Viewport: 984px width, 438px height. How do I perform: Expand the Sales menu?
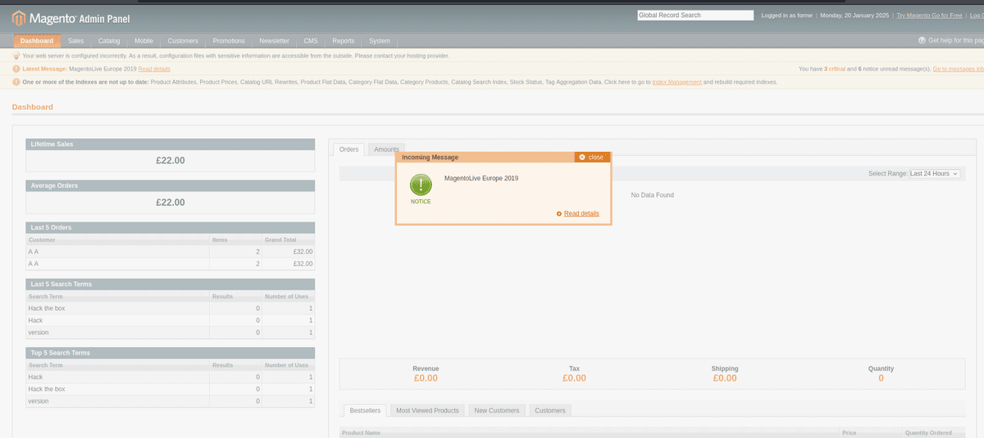click(x=76, y=41)
